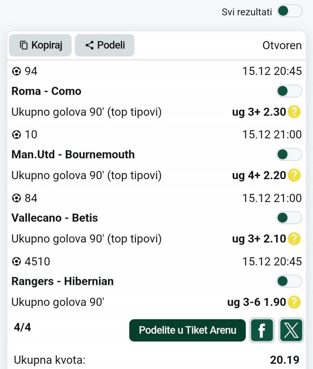
Task: Click the help icon beside ug 3+ 2.30
Action: coord(294,112)
